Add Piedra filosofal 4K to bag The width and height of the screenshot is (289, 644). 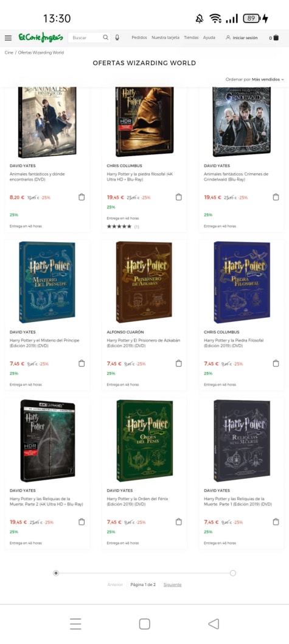179,197
